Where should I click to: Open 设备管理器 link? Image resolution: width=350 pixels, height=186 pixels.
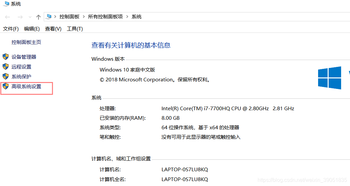(24, 57)
